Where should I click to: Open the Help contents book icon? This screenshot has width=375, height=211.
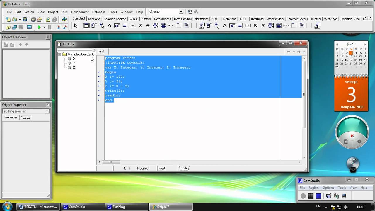coord(64,20)
